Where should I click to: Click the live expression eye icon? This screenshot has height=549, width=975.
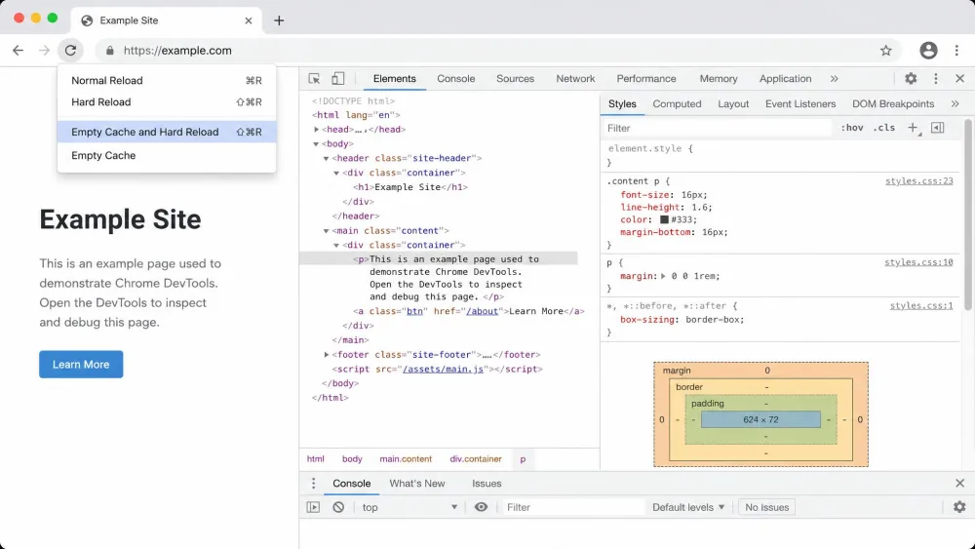[x=482, y=507]
